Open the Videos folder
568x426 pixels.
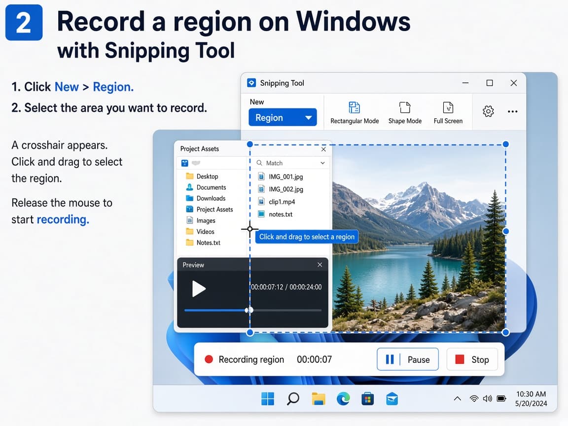pos(200,231)
